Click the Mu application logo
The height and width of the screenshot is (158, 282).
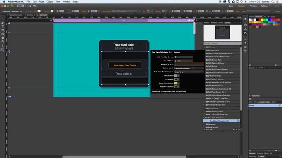coord(13,6)
